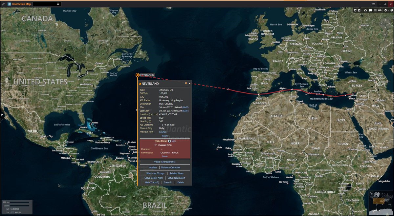
Task: Open the Distance Calculator
Action: tap(171, 167)
